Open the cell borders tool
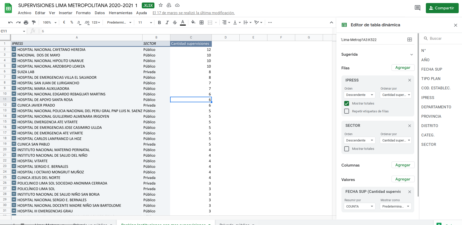Image resolution: width=462 pixels, height=225 pixels. pyautogui.click(x=201, y=23)
